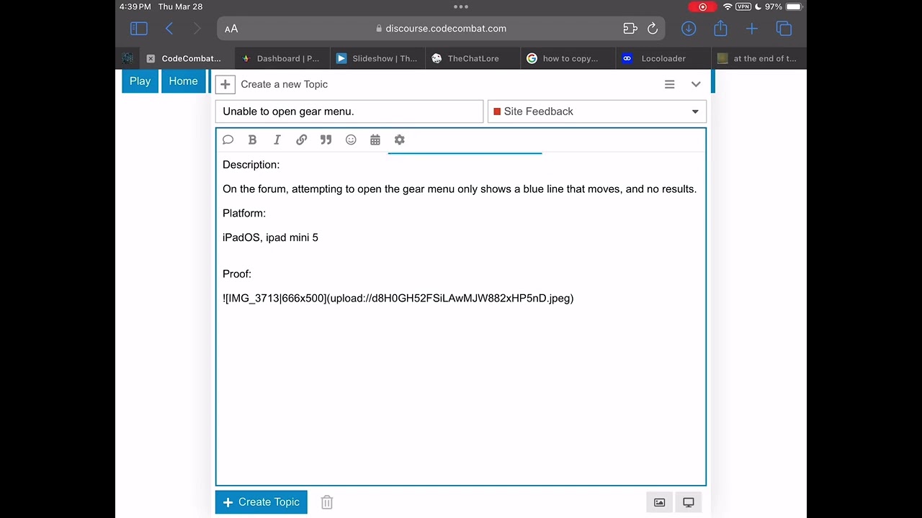Collapse the composer with the chevron down
This screenshot has height=518, width=922.
click(696, 84)
